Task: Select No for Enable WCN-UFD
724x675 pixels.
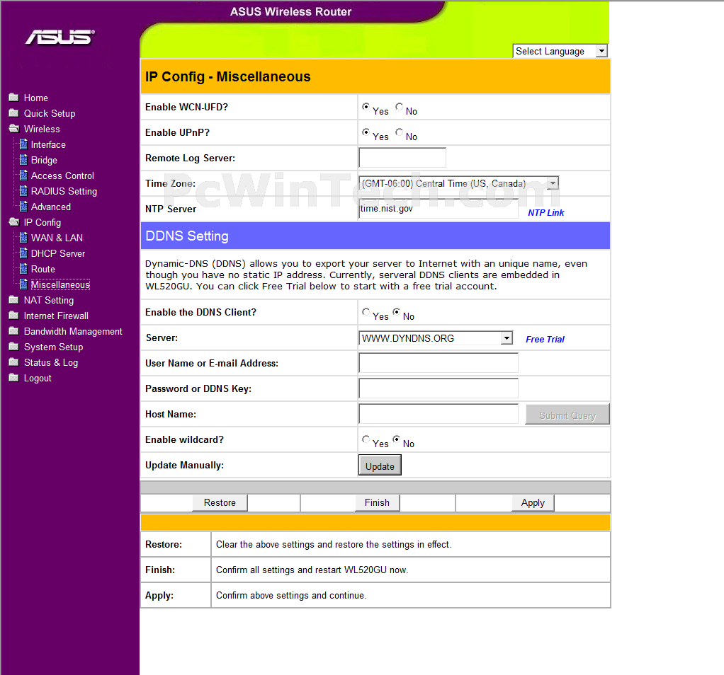Action: point(399,107)
